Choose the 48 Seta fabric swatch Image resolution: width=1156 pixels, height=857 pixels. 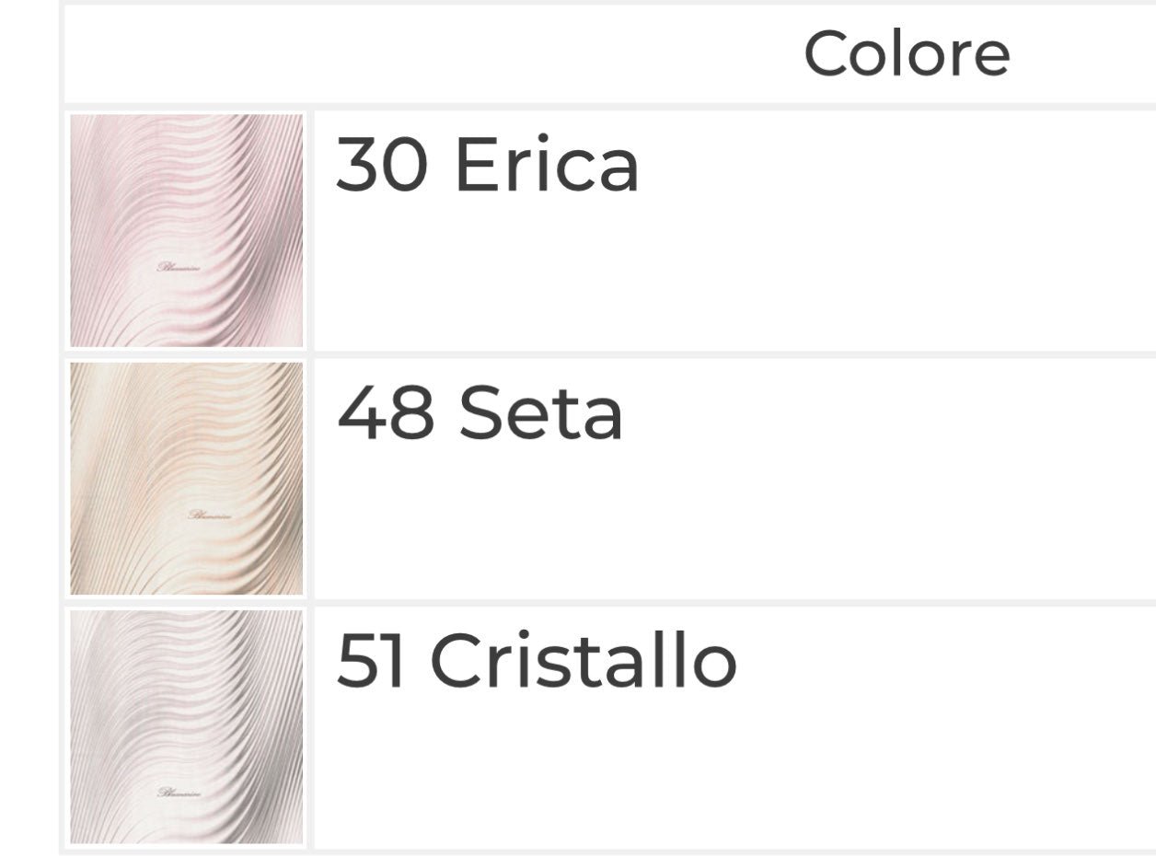pyautogui.click(x=187, y=478)
